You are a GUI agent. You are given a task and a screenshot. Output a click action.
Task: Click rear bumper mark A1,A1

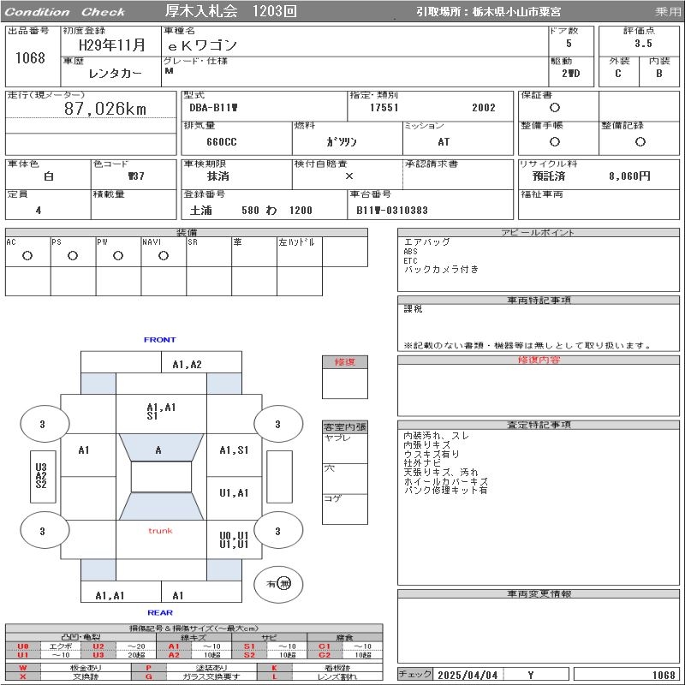coord(110,595)
